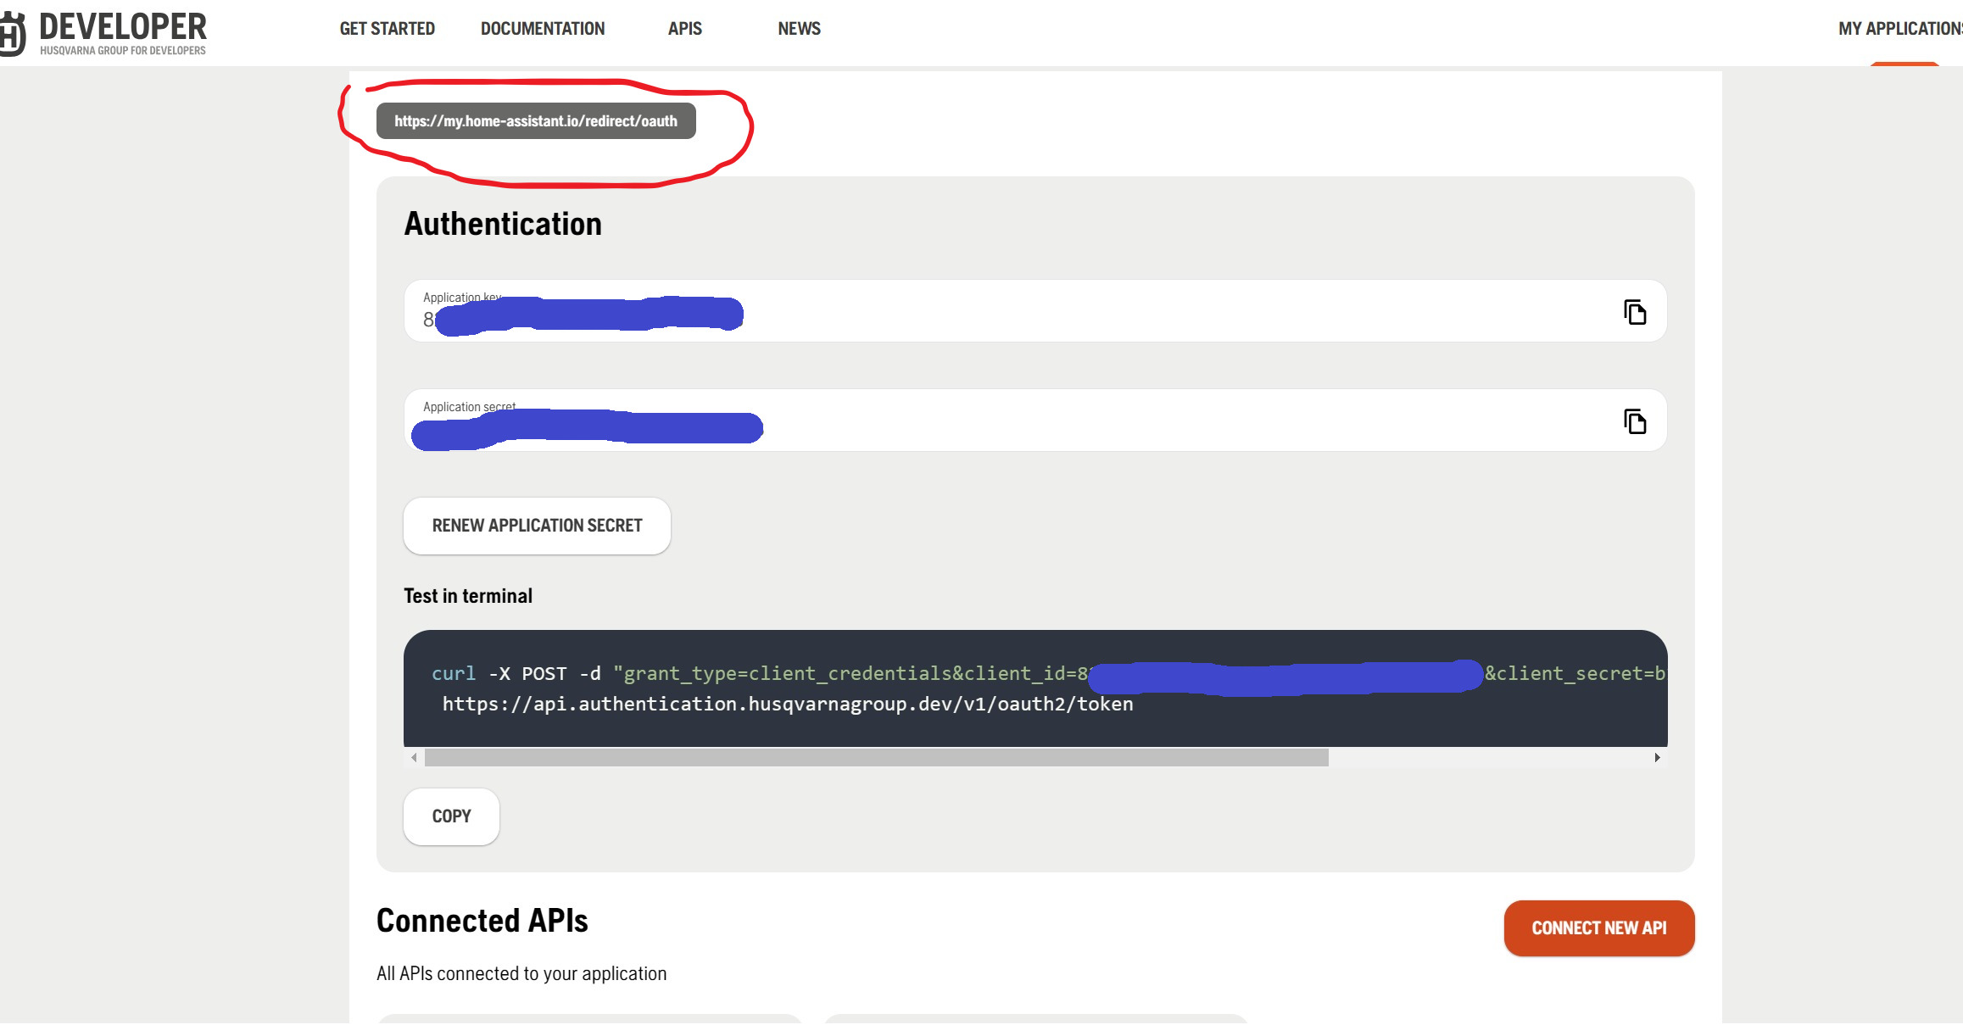The height and width of the screenshot is (1025, 1963).
Task: Open the News menu item
Action: [x=799, y=29]
